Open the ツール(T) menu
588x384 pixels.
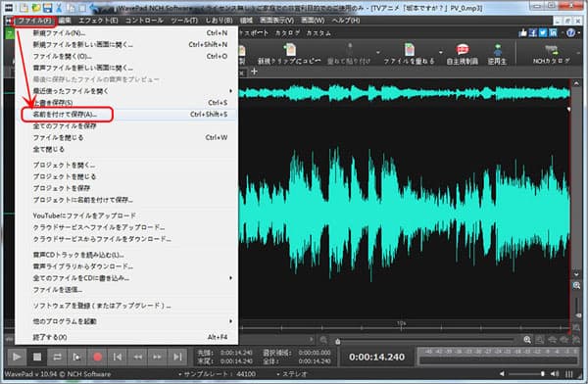[184, 21]
